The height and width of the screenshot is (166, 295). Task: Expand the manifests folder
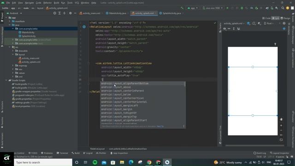[x=10, y=21]
